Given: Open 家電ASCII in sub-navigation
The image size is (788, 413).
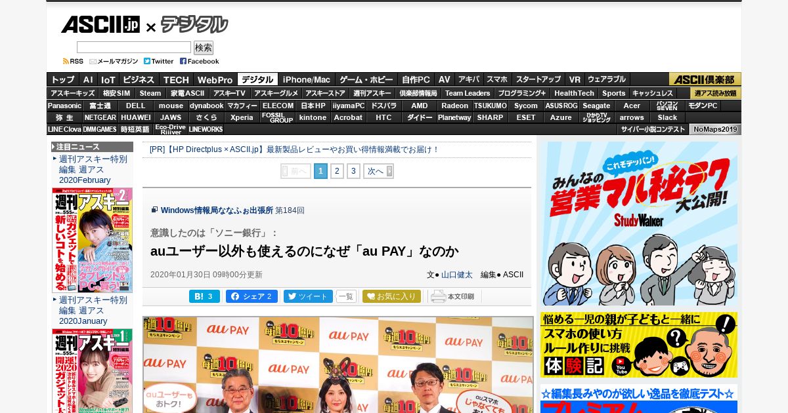Looking at the screenshot, I should pos(187,93).
